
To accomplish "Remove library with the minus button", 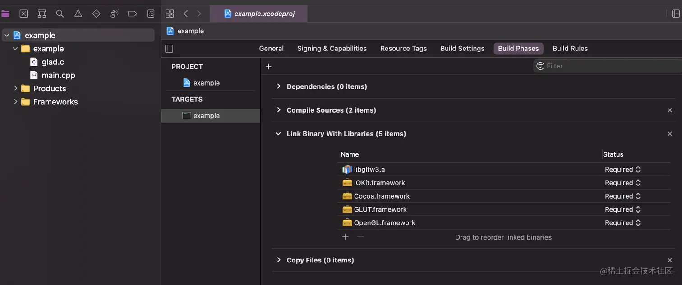I will point(360,237).
